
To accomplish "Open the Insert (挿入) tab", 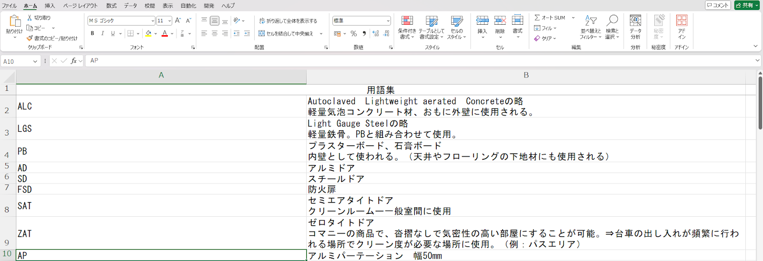I will [x=50, y=6].
